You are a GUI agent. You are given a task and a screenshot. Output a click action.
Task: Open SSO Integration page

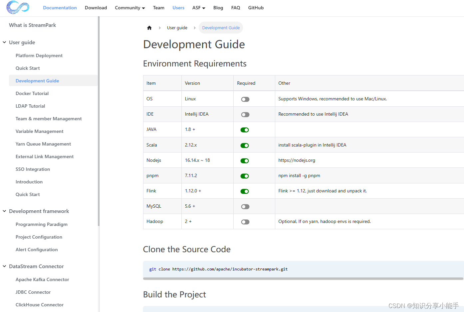click(x=33, y=169)
